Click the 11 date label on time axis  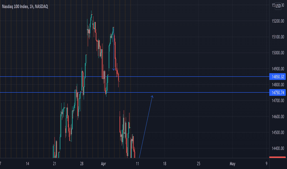click(137, 164)
